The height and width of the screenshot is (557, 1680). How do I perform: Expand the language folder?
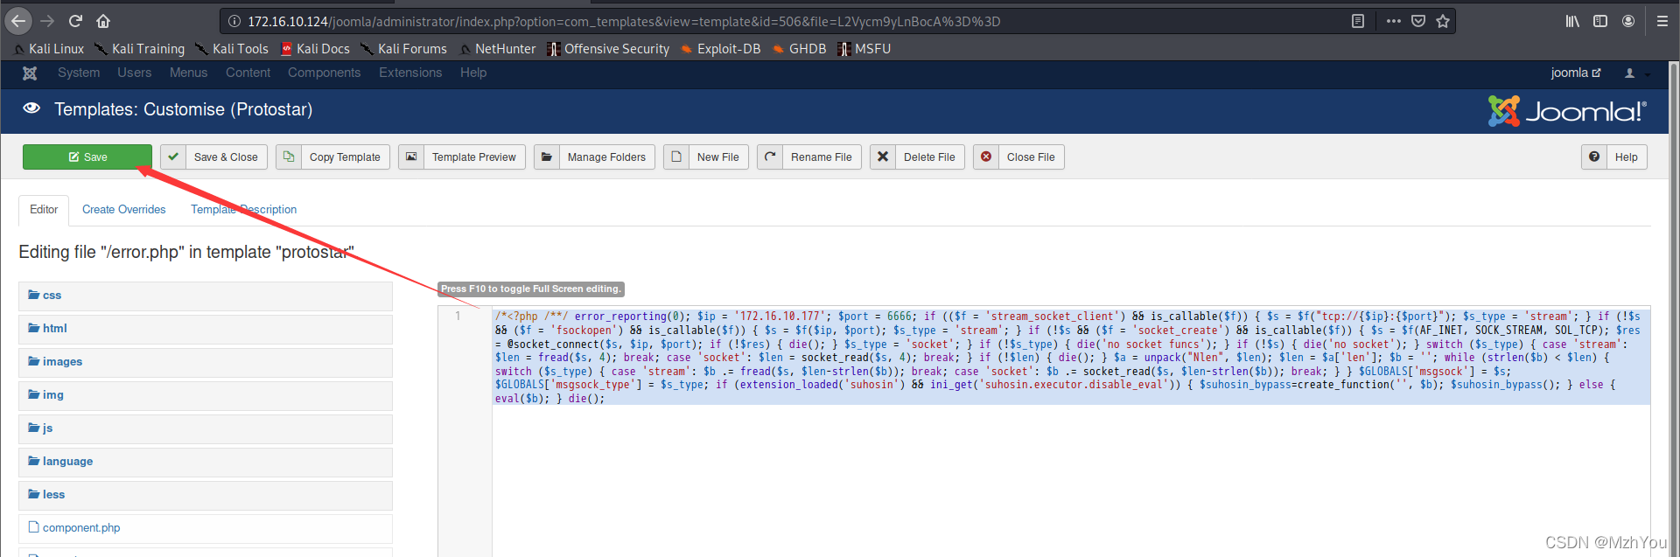coord(205,462)
